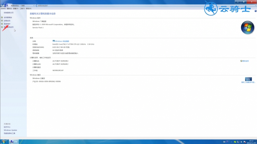This screenshot has height=144, width=257.
Task: Click genuine Microsoft software badge
Action: tap(248, 79)
